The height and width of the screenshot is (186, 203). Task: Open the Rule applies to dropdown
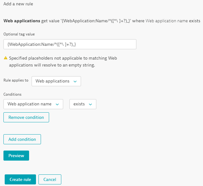[x=56, y=81]
